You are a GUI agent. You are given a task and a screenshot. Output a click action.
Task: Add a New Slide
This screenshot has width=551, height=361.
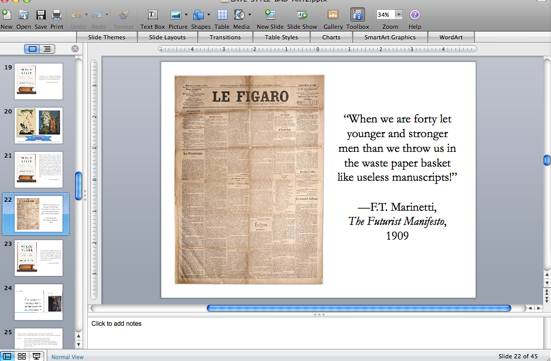(270, 15)
